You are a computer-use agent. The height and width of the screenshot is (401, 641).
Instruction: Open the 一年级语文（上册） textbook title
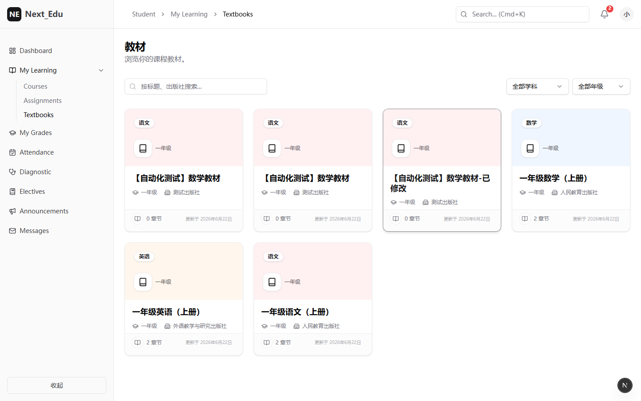[296, 312]
